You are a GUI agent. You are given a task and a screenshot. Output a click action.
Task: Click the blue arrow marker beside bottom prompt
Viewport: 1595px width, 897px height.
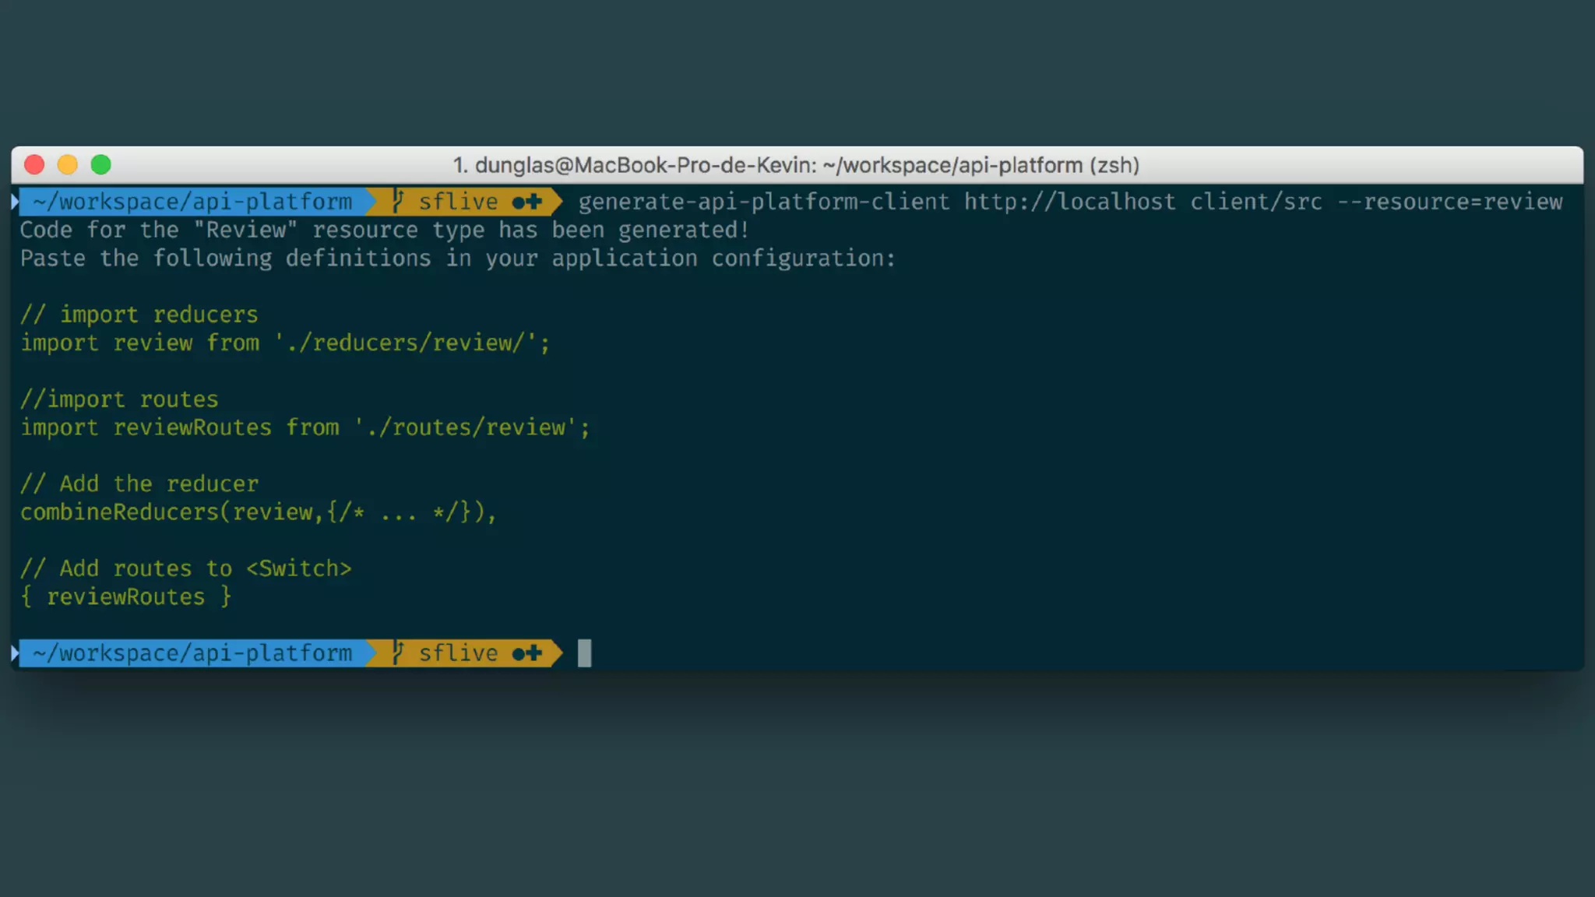tap(15, 653)
